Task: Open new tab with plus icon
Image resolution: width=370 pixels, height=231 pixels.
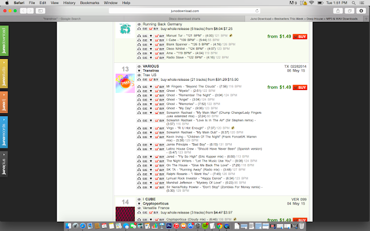Action: click(x=366, y=18)
